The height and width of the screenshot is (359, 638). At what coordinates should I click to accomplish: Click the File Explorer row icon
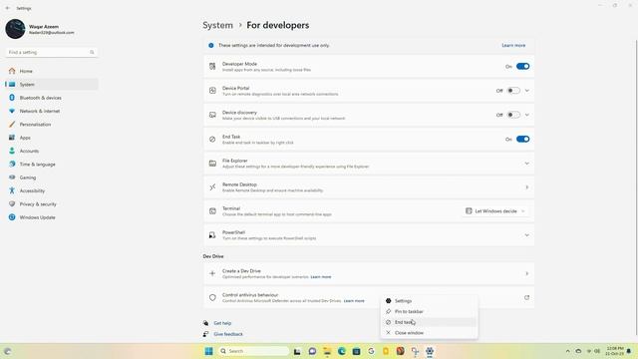212,164
